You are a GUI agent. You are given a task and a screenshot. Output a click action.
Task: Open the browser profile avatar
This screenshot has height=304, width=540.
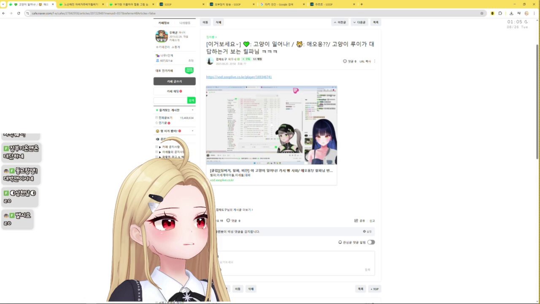click(526, 13)
